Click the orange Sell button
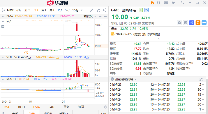The height and width of the screenshot is (114, 208). click(x=198, y=22)
